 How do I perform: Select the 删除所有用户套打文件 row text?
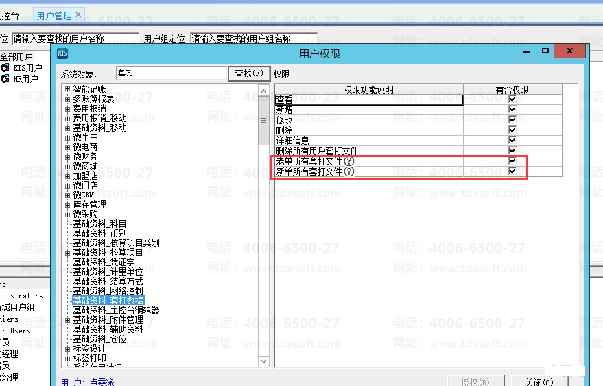coord(317,151)
